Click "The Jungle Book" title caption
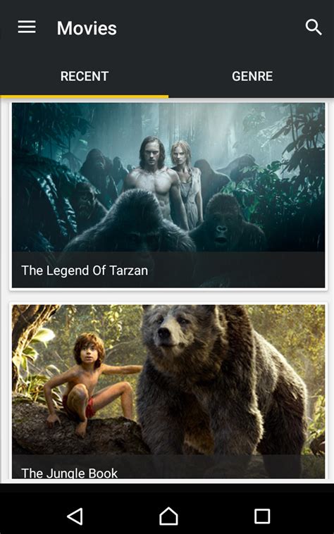Image resolution: width=334 pixels, height=534 pixels. 70,473
